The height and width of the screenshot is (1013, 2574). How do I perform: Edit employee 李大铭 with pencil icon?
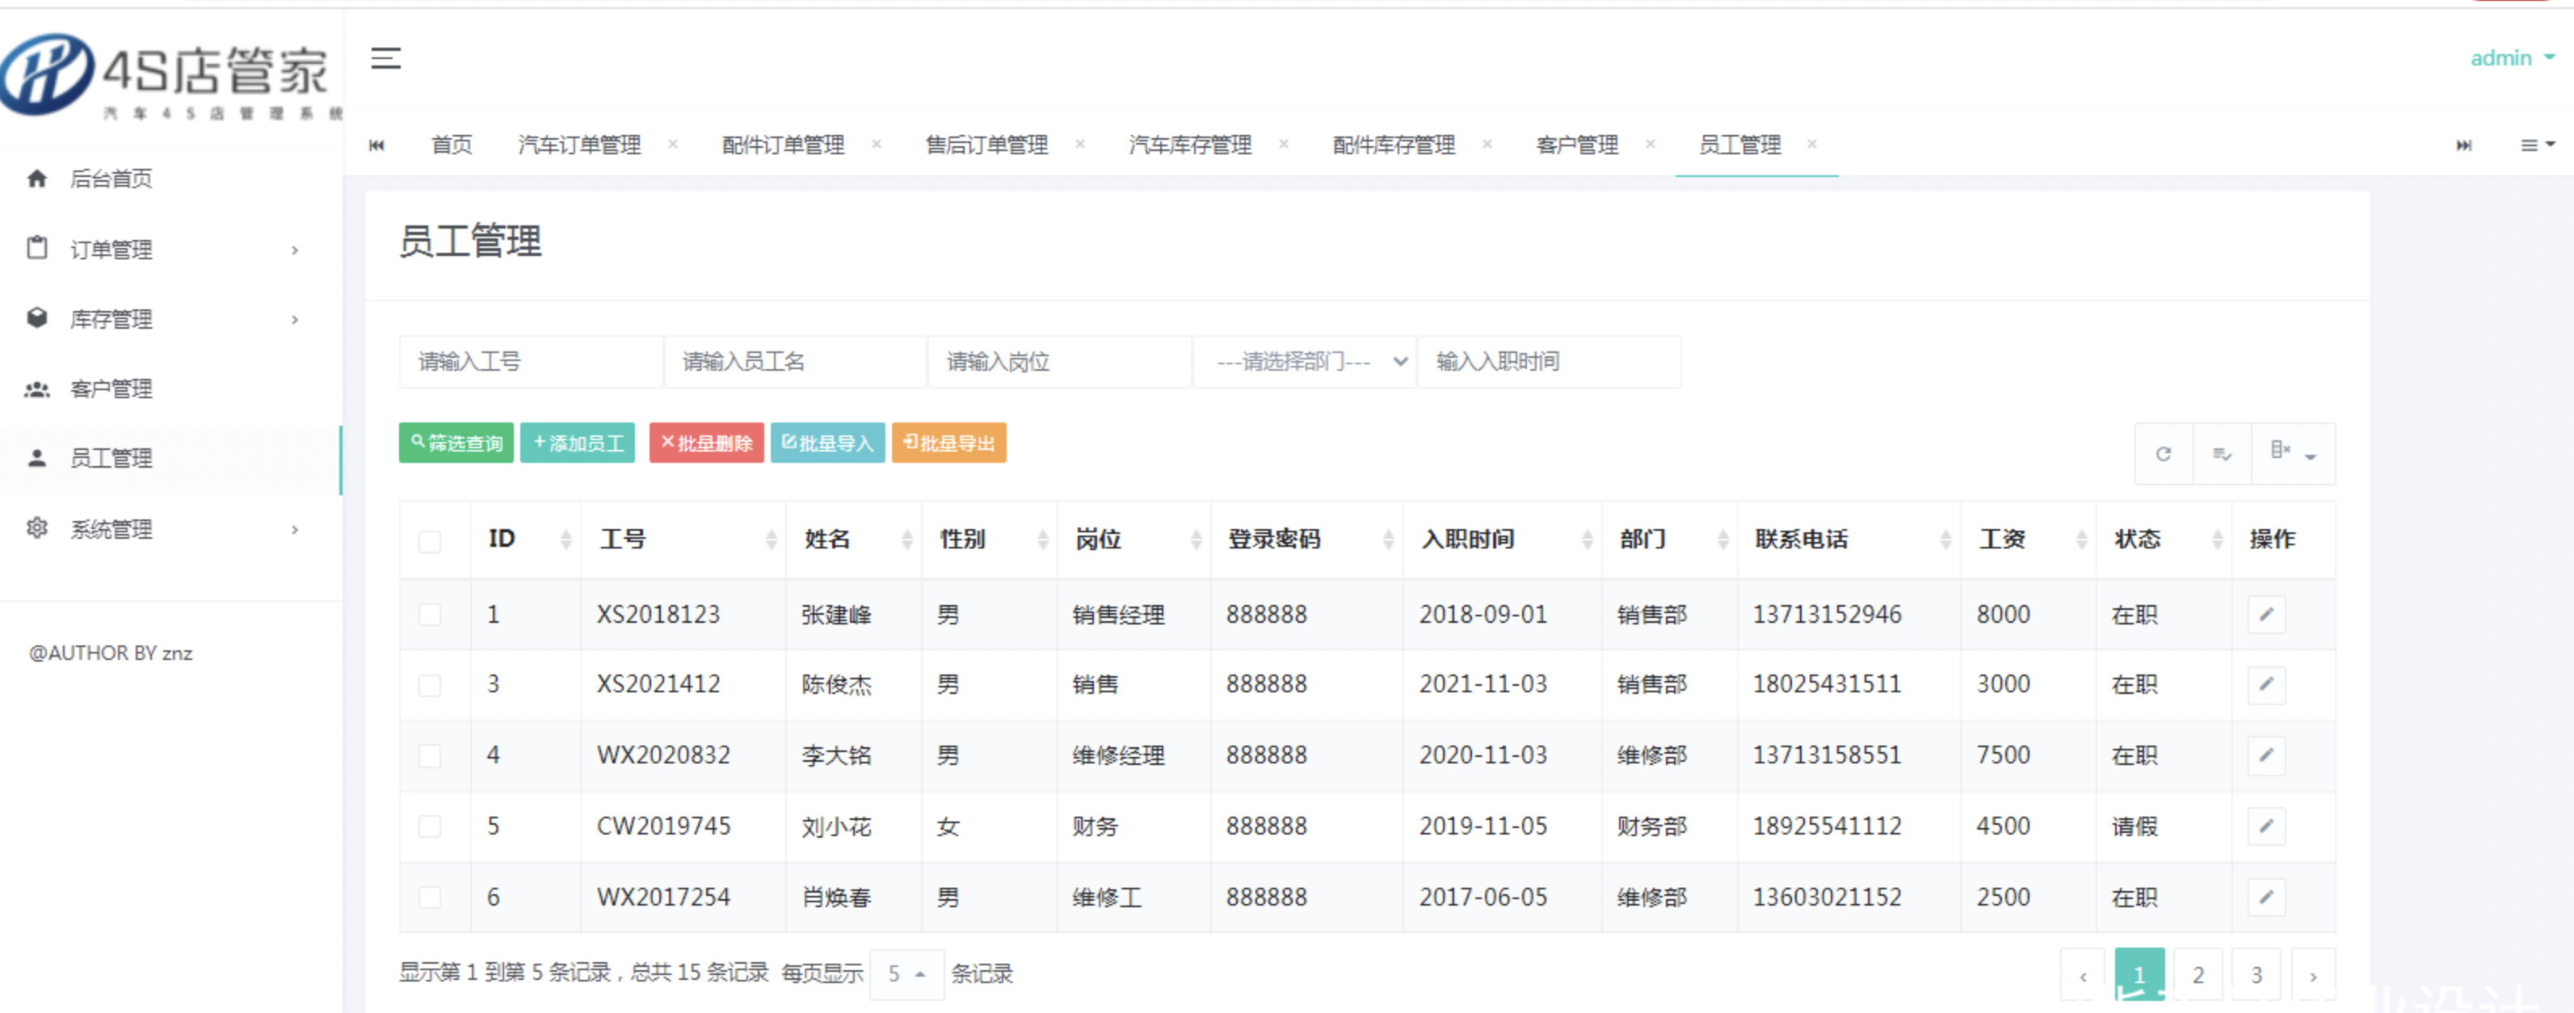tap(2266, 755)
